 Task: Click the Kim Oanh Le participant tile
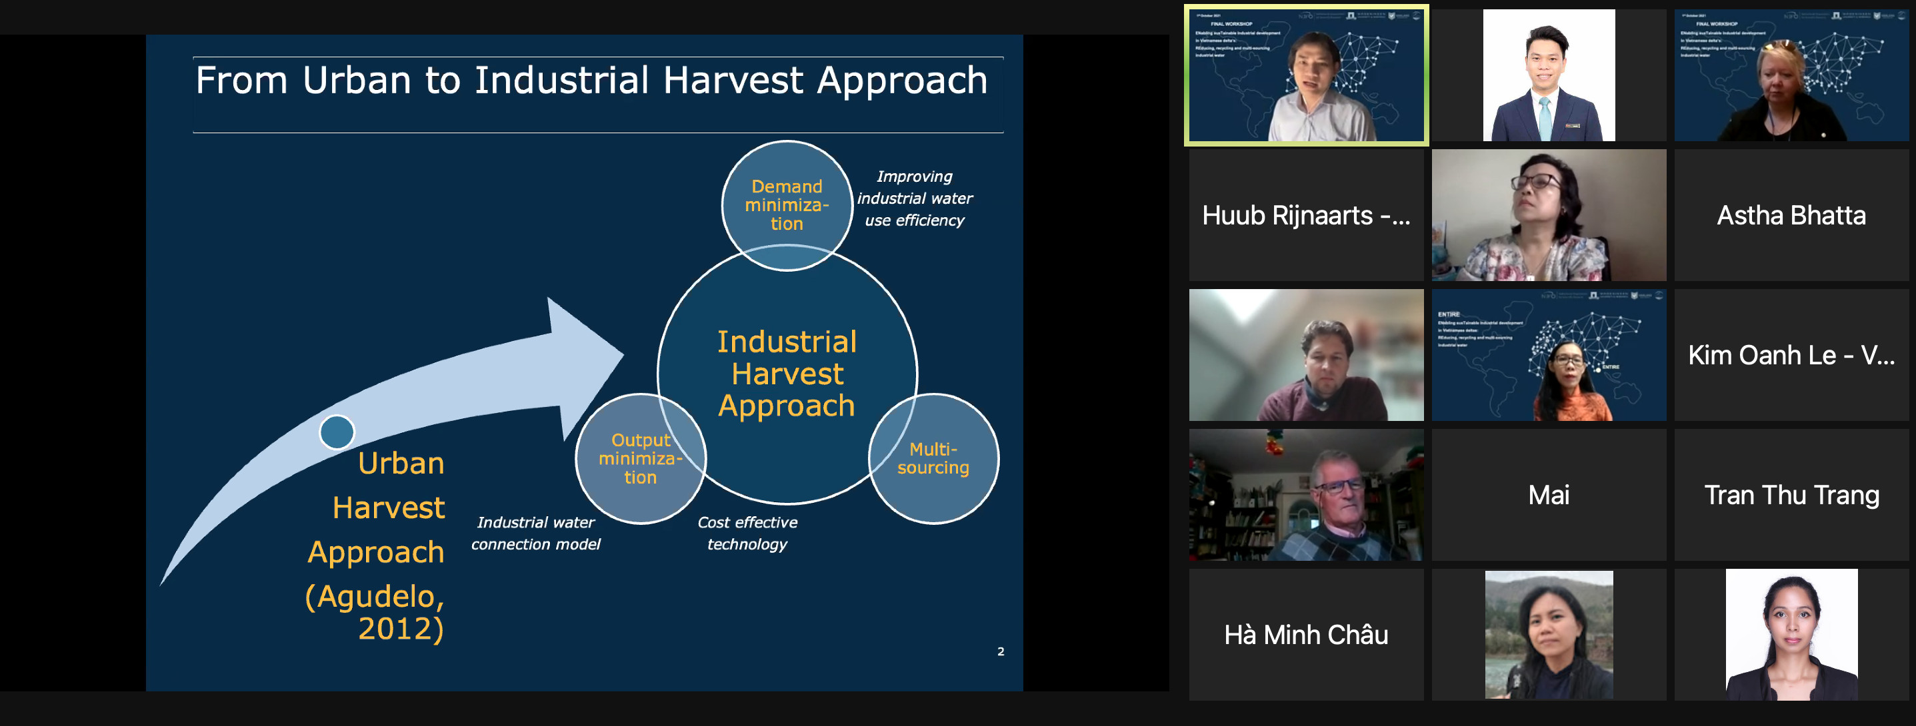pos(1791,354)
